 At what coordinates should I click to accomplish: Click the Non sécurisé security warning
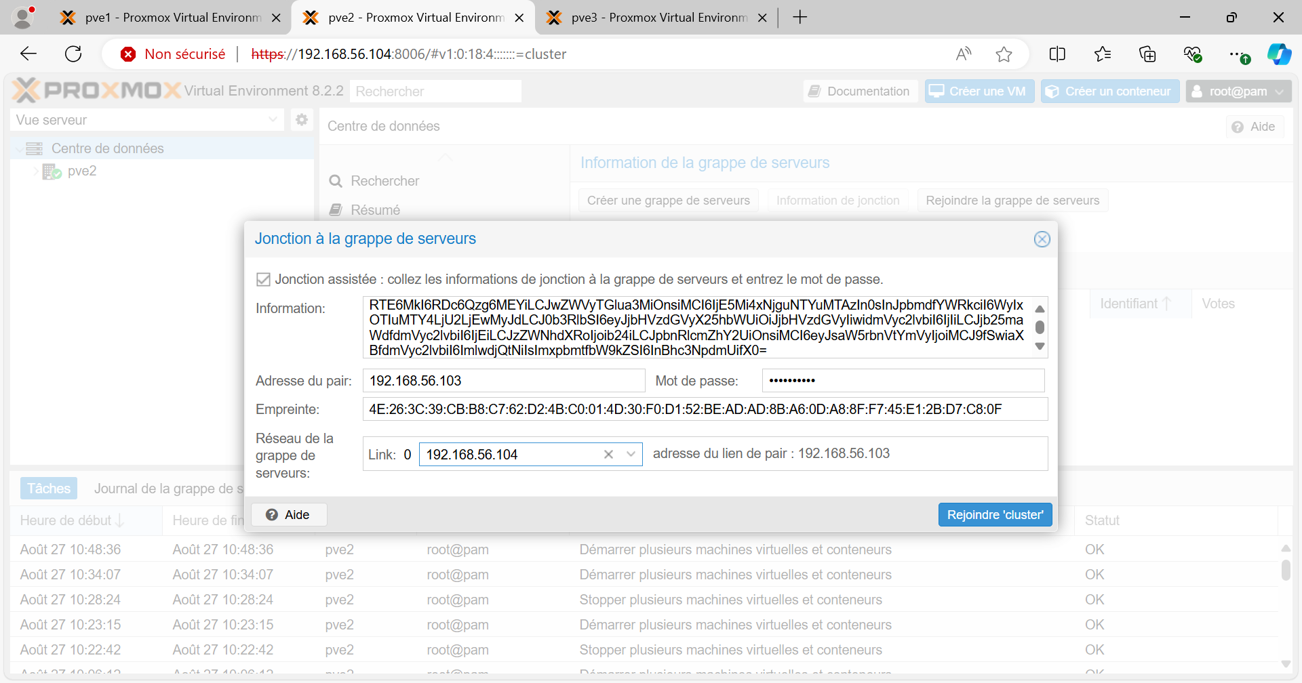pyautogui.click(x=173, y=54)
